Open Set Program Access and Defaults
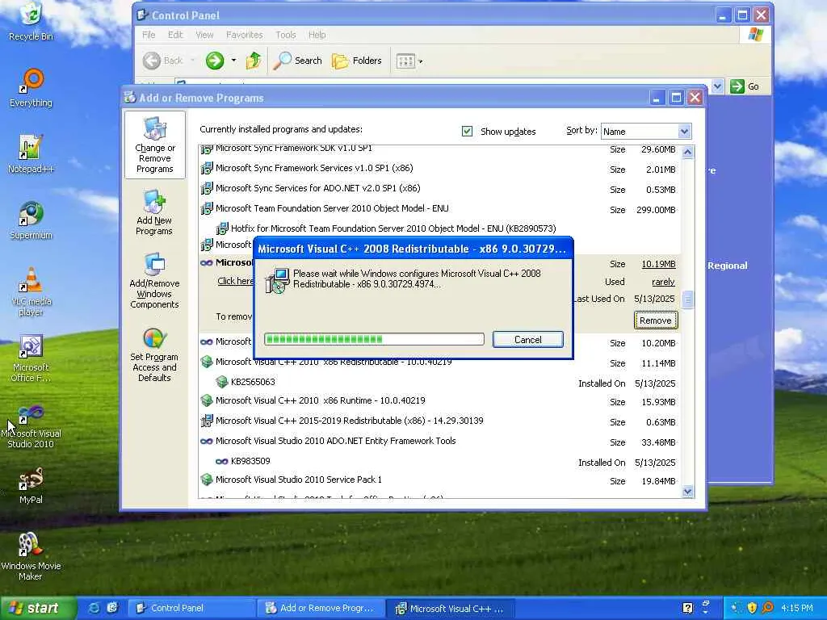The width and height of the screenshot is (827, 620). point(154,355)
